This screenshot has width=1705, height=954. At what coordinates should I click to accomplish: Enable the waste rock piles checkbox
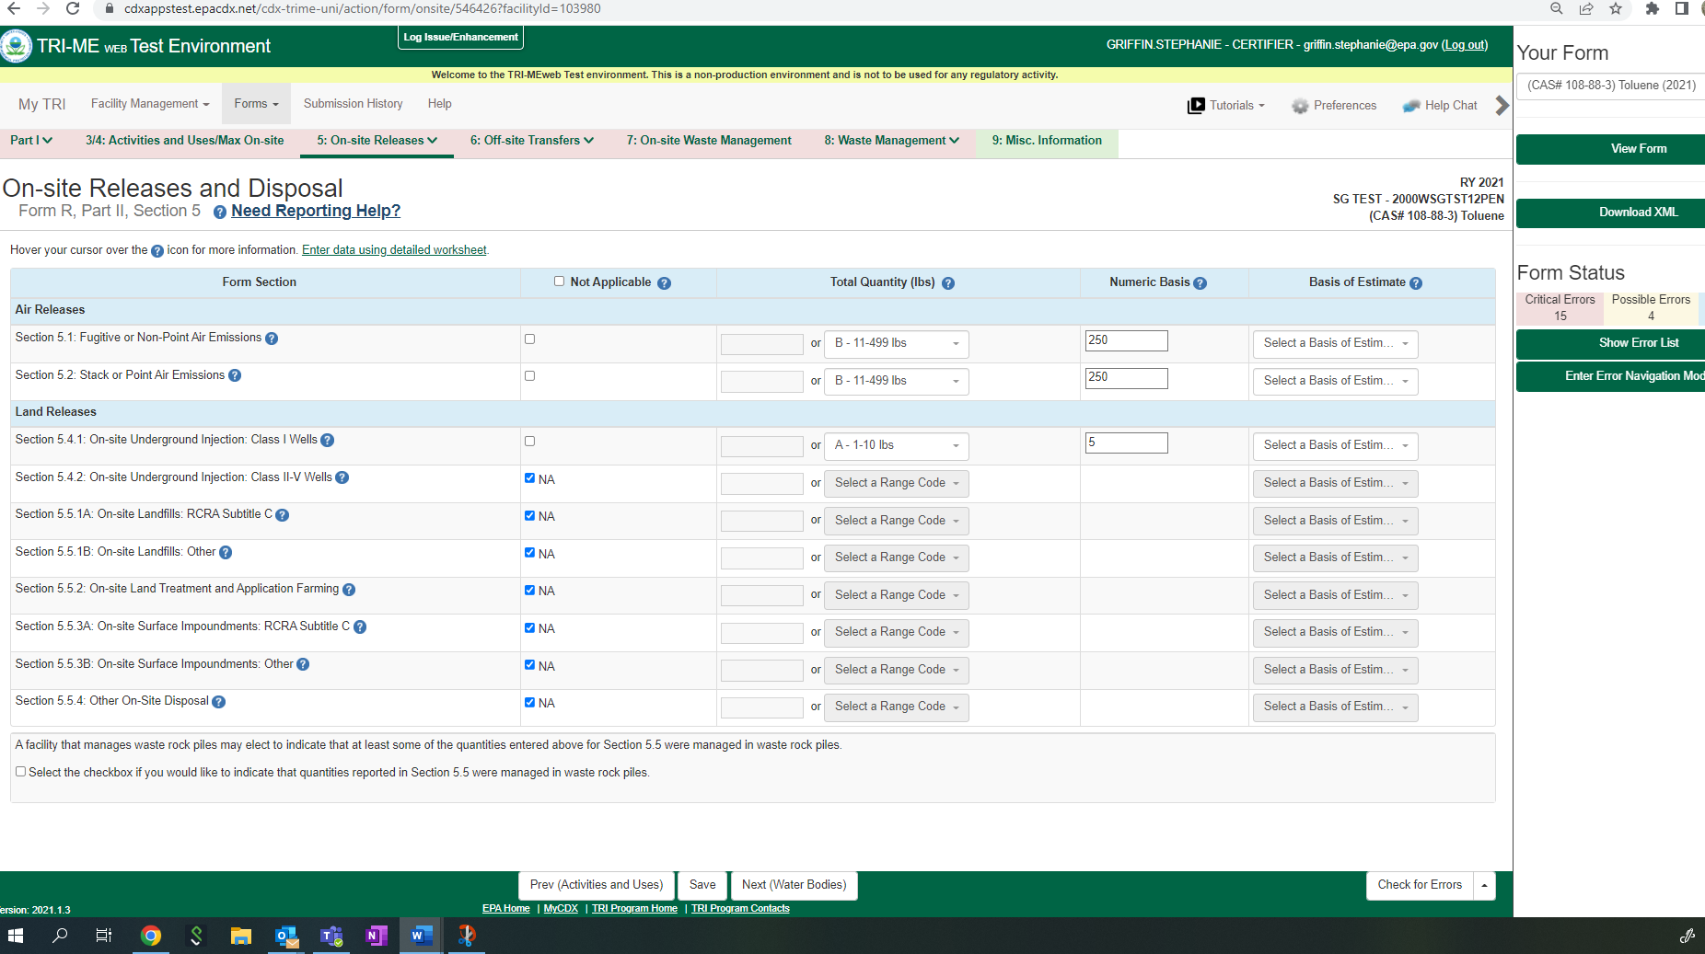click(x=20, y=772)
